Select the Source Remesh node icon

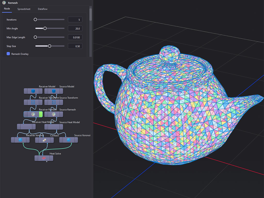[x=54, y=114]
